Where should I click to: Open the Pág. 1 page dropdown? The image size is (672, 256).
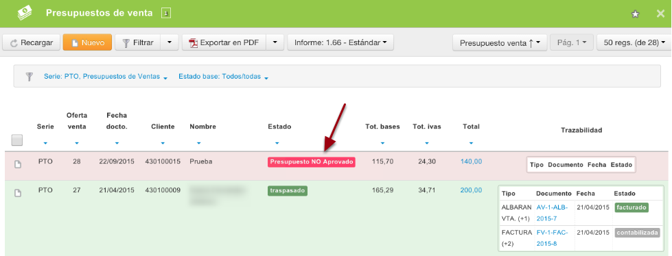point(572,42)
